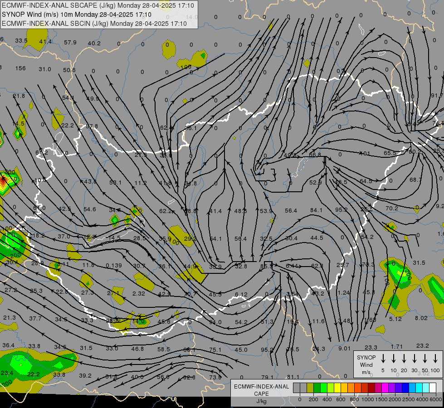Image resolution: width=444 pixels, height=408 pixels.
Task: Click the map value 58.5
Action: click(x=164, y=350)
